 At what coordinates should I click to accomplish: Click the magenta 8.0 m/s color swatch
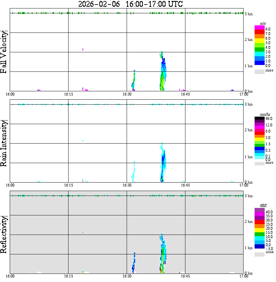259,28
